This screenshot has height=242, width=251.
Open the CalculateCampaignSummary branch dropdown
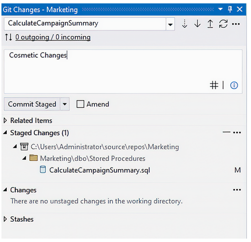tap(170, 24)
